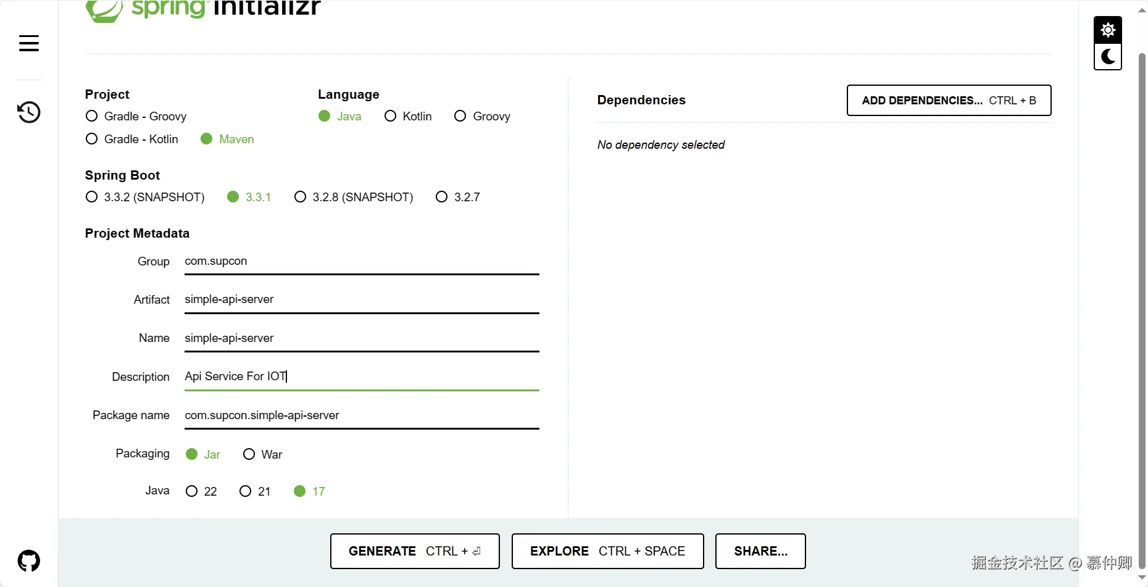This screenshot has height=587, width=1148.
Task: Click the Artifact input field
Action: (x=362, y=300)
